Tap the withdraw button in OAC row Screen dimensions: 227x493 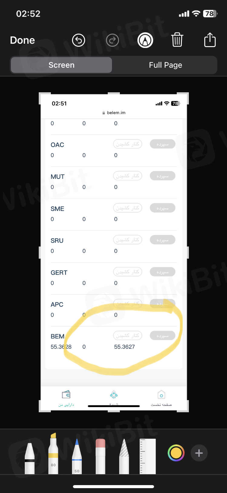[127, 144]
